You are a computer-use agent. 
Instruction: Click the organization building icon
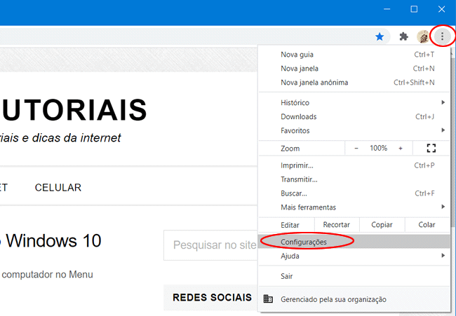[x=268, y=299]
